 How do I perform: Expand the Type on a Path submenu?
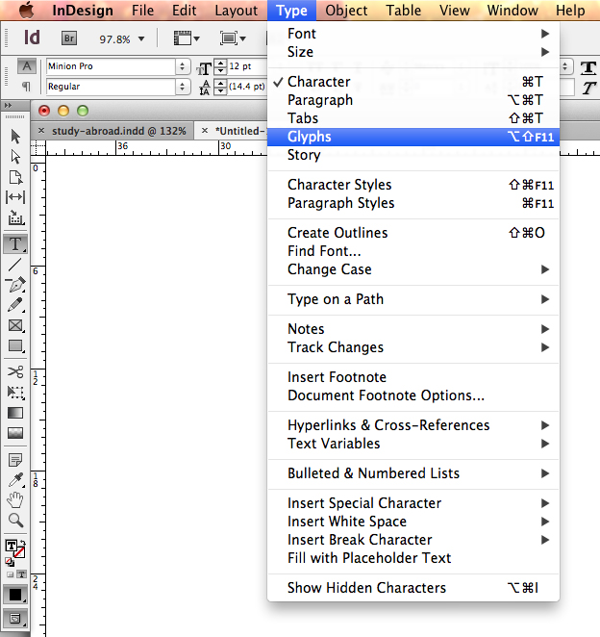coord(413,299)
